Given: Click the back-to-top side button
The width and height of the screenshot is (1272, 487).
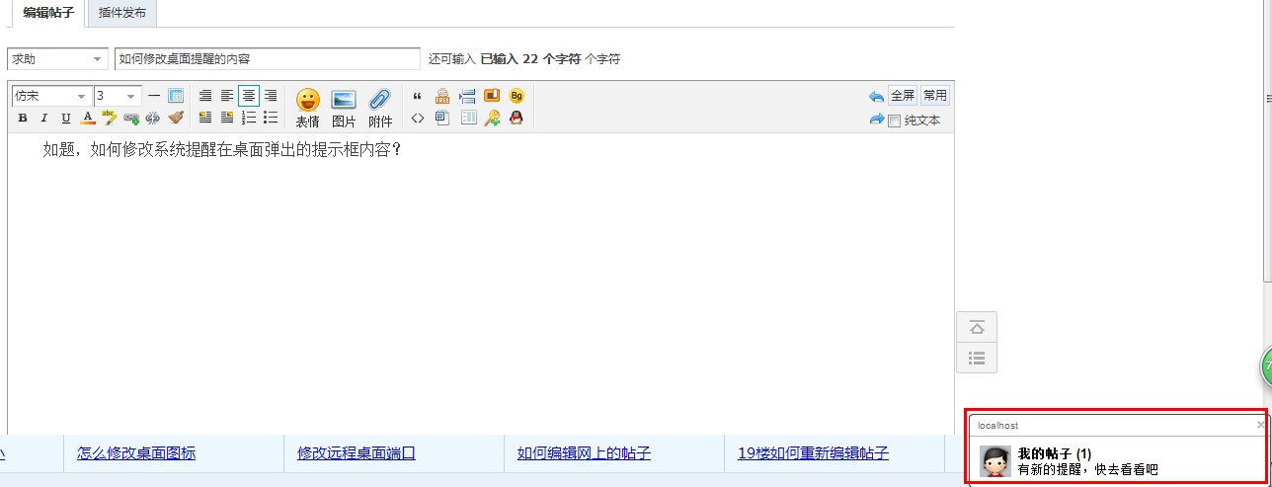Looking at the screenshot, I should tap(977, 327).
